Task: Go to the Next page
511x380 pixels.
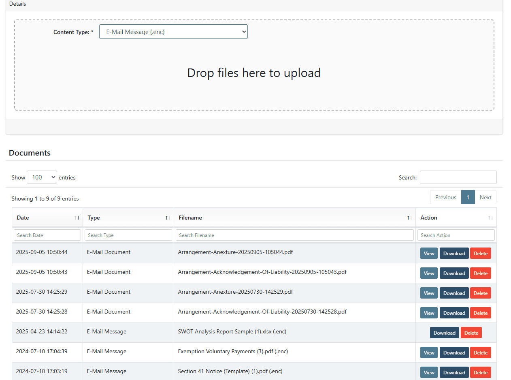Action: (485, 197)
